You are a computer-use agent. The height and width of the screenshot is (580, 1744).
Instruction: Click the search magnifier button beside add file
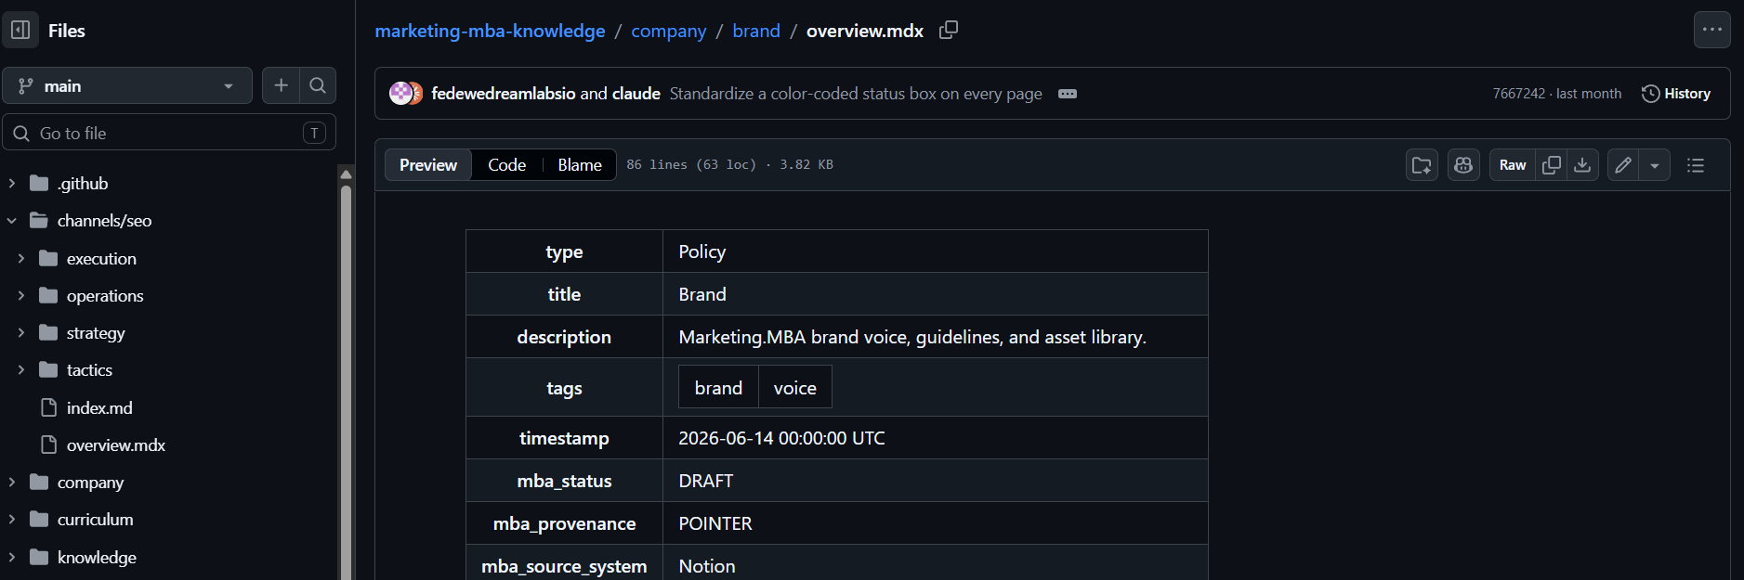[x=318, y=85]
